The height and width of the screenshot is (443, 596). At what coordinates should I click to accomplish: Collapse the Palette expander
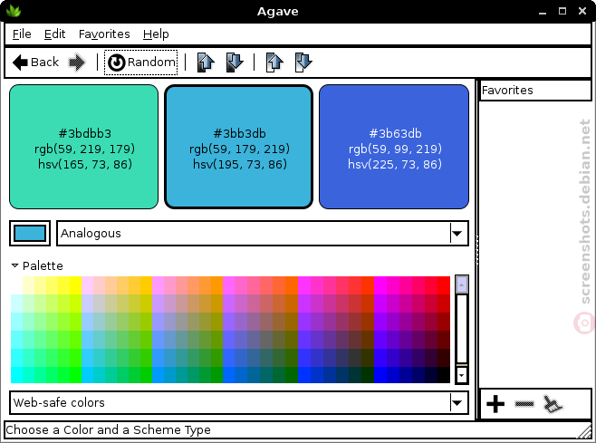click(x=14, y=265)
